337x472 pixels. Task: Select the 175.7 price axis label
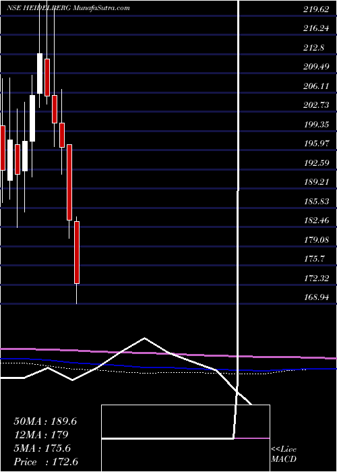point(314,259)
